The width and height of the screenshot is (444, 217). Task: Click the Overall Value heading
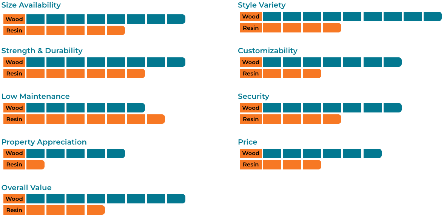click(26, 188)
